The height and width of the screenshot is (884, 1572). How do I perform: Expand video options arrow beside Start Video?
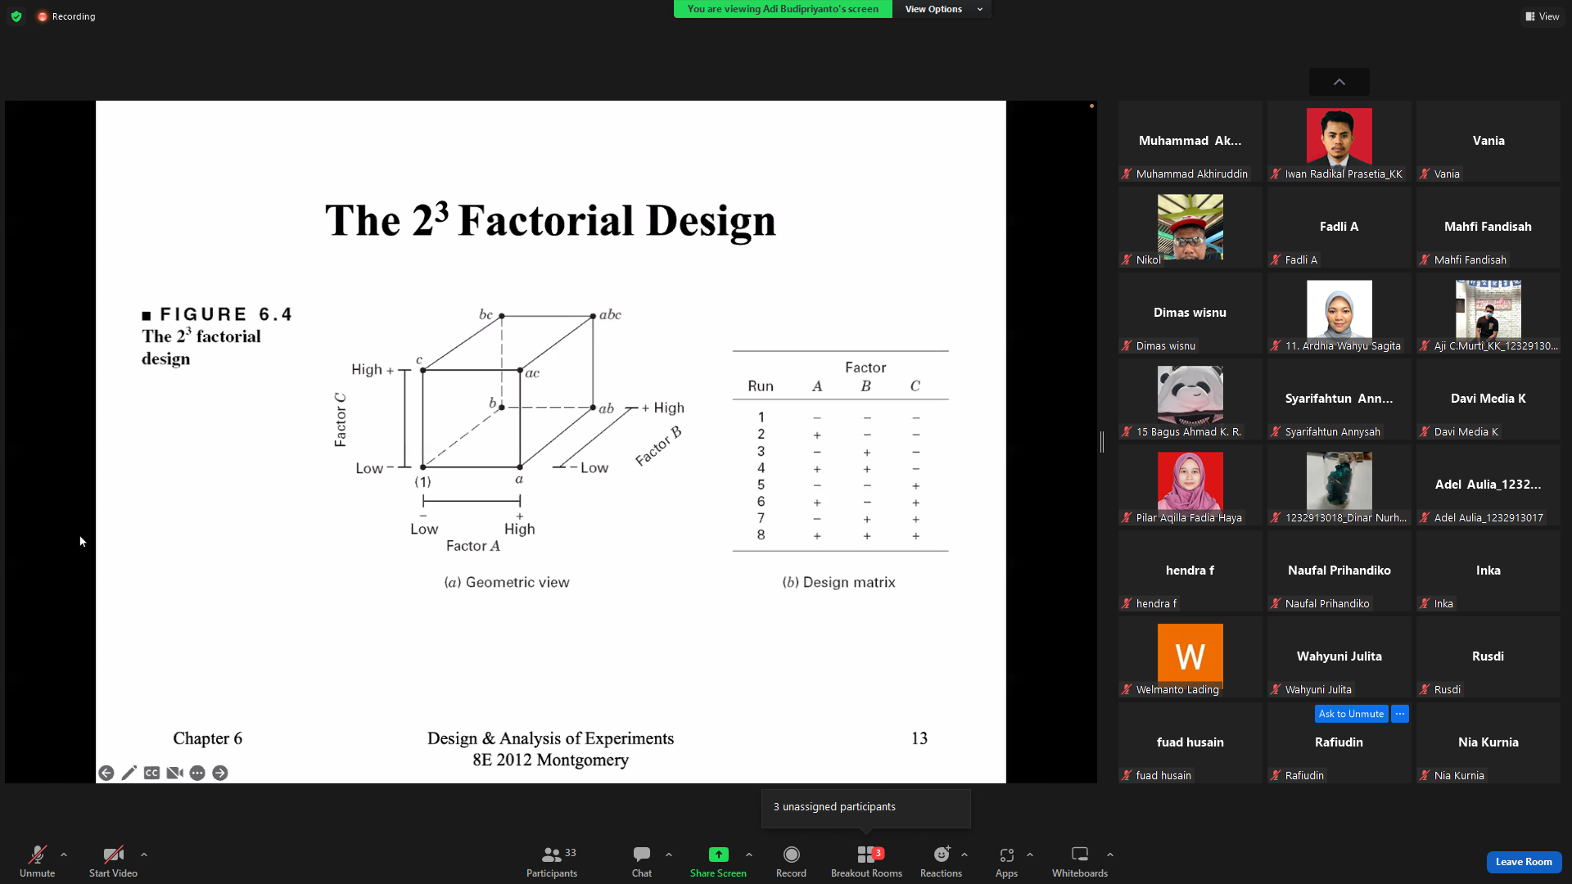144,855
